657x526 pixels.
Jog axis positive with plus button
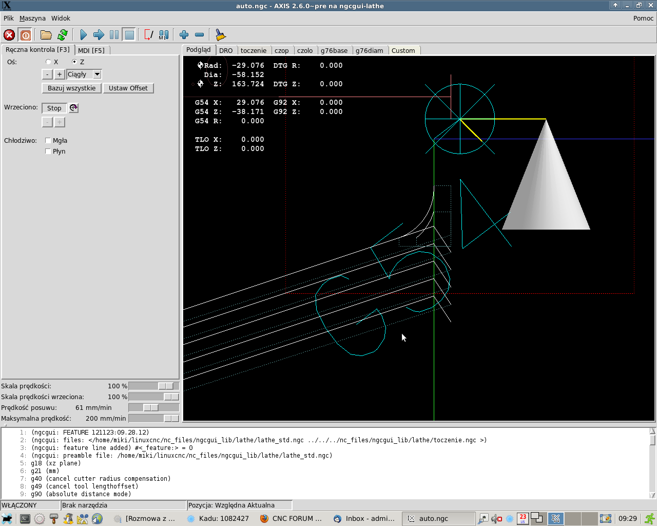tap(60, 74)
